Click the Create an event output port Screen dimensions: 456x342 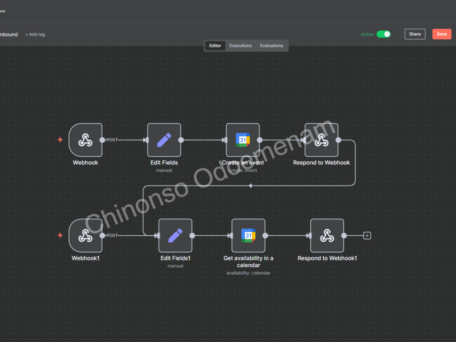(260, 140)
